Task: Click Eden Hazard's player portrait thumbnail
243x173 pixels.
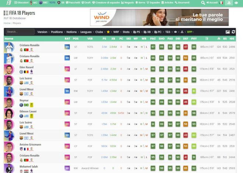Action: click(x=9, y=70)
